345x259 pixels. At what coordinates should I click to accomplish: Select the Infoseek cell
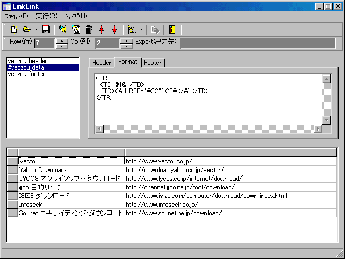[x=71, y=205]
